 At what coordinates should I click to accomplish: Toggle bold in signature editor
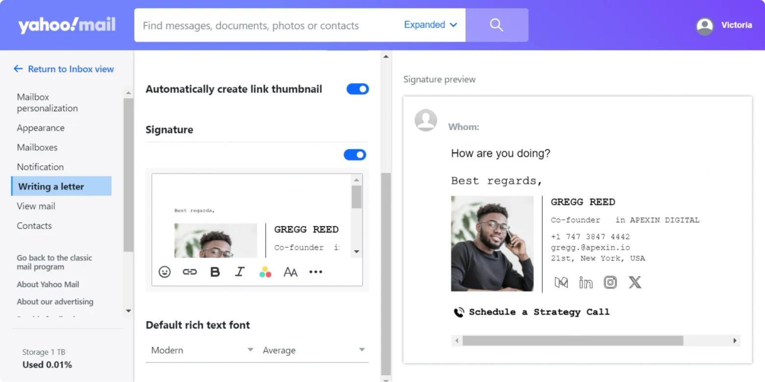tap(215, 272)
